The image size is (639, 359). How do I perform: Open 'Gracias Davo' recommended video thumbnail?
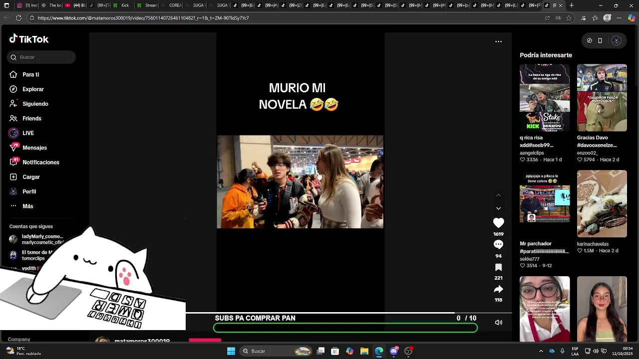coord(602,98)
